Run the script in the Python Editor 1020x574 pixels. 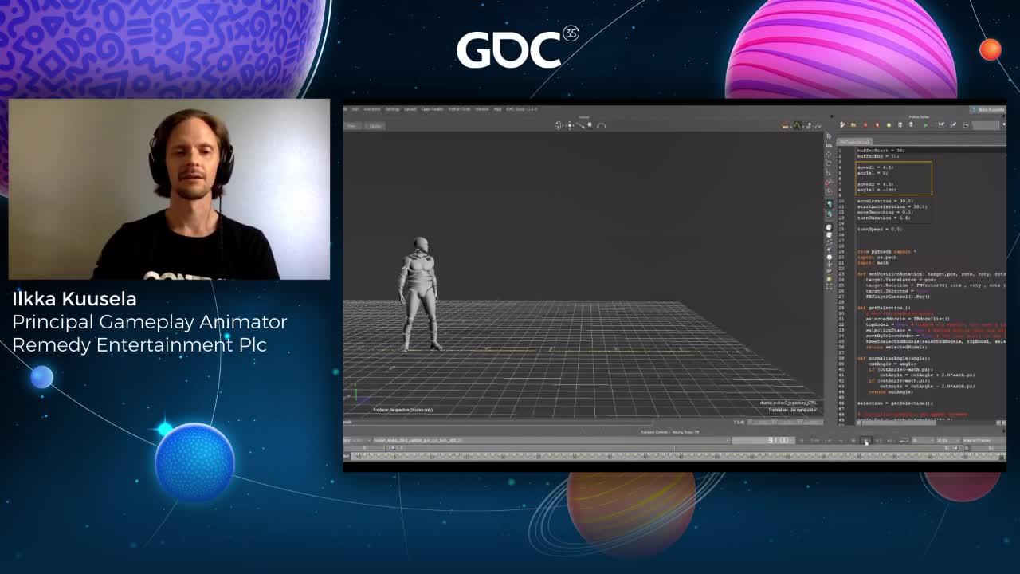coord(926,124)
